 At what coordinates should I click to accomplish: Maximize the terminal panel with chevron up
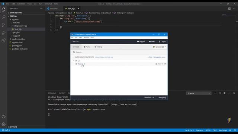click(x=229, y=93)
